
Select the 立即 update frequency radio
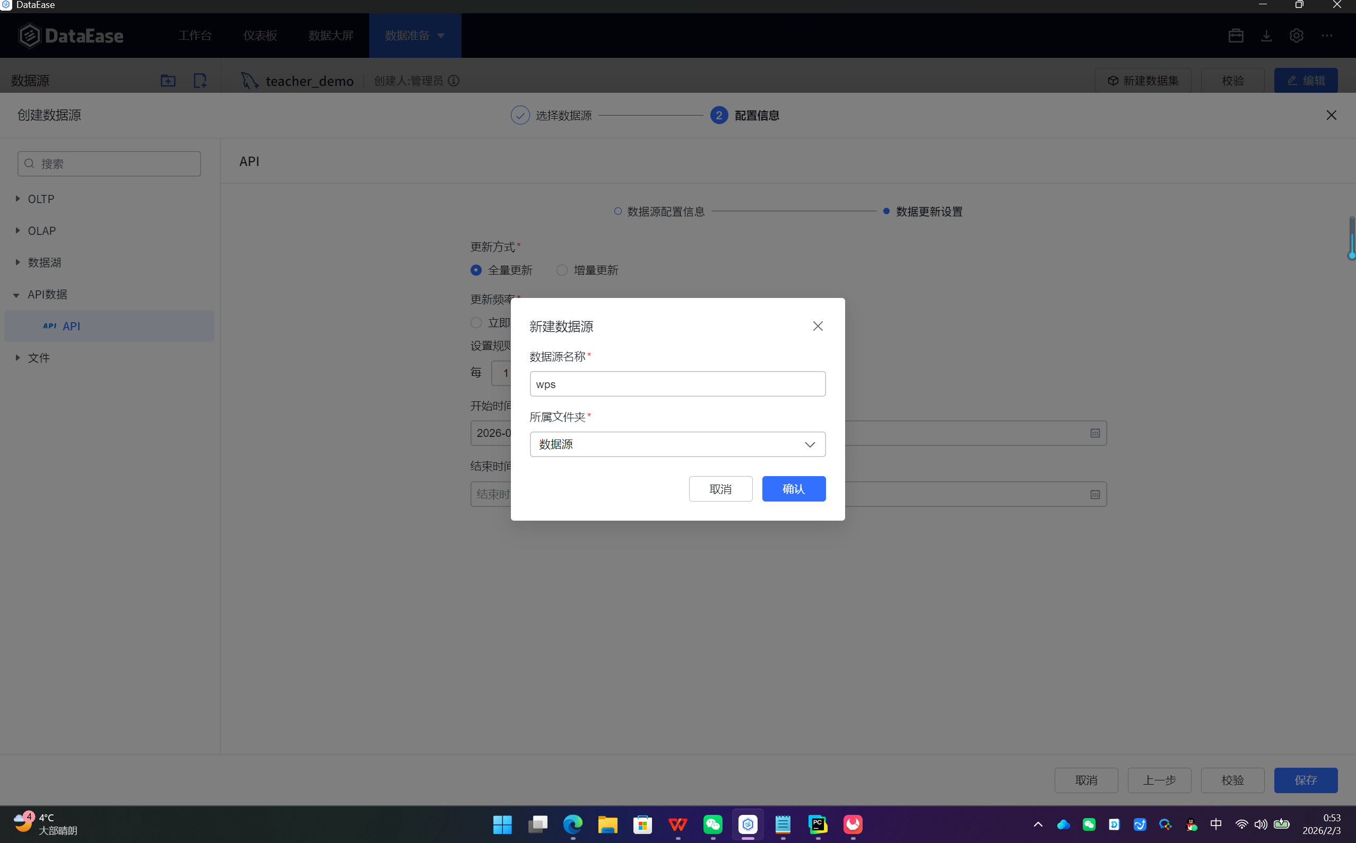pyautogui.click(x=476, y=323)
